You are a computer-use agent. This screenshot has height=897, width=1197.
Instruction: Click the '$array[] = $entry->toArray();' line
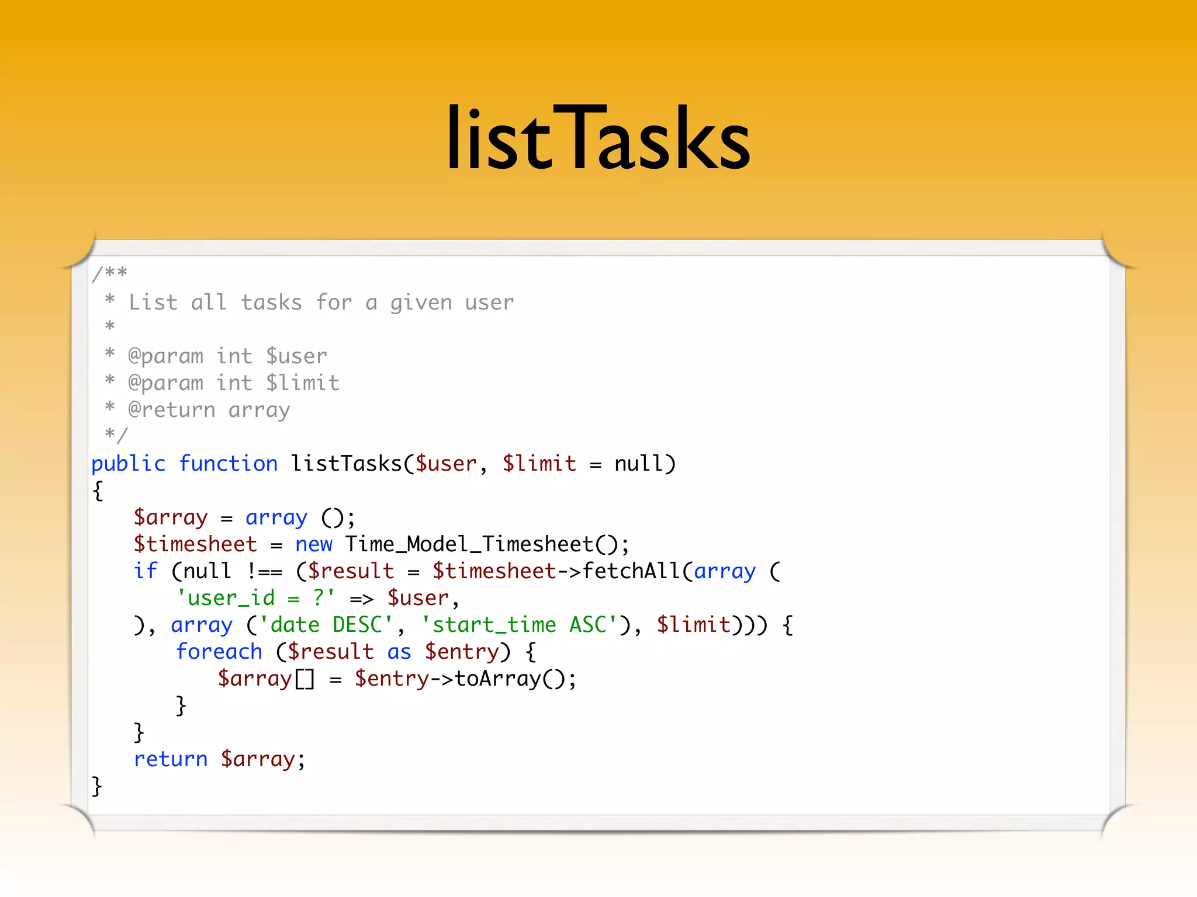(x=397, y=679)
